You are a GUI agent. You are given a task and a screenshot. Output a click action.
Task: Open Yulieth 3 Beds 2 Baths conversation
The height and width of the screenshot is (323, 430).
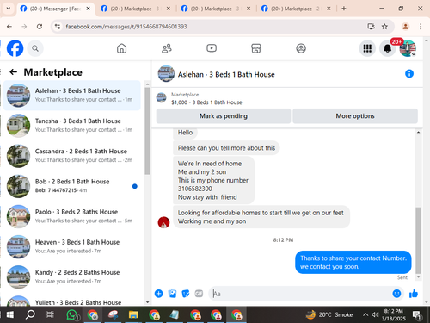click(72, 300)
